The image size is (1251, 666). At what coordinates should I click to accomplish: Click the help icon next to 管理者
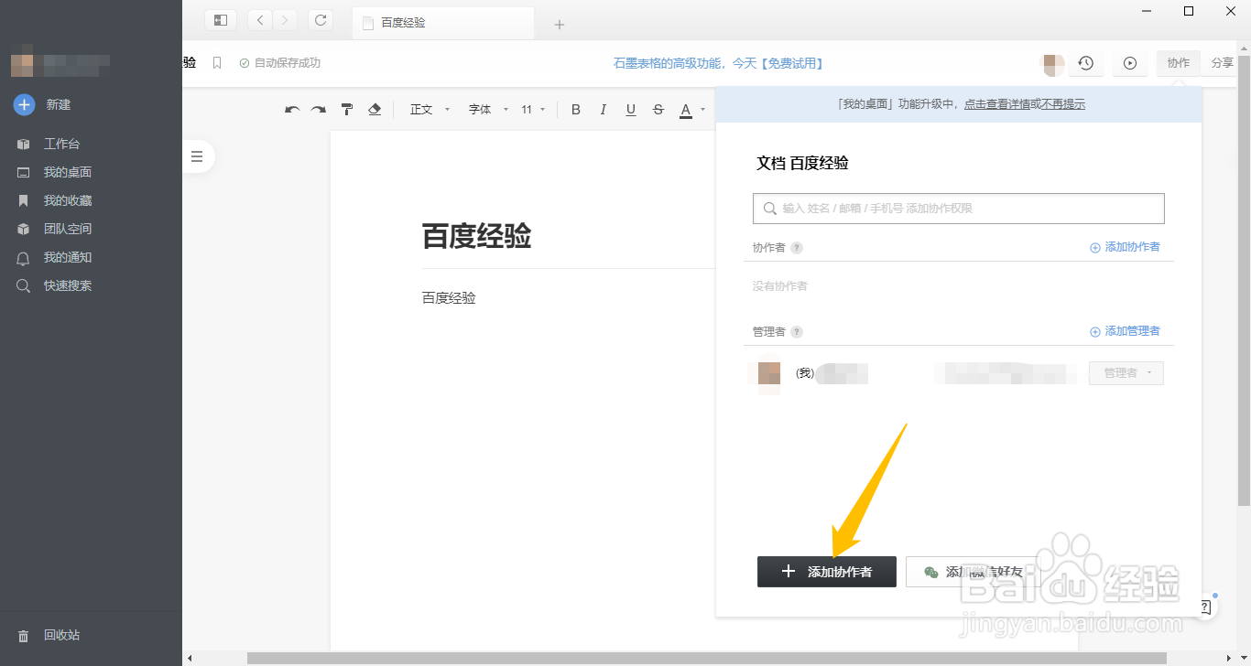pyautogui.click(x=797, y=332)
